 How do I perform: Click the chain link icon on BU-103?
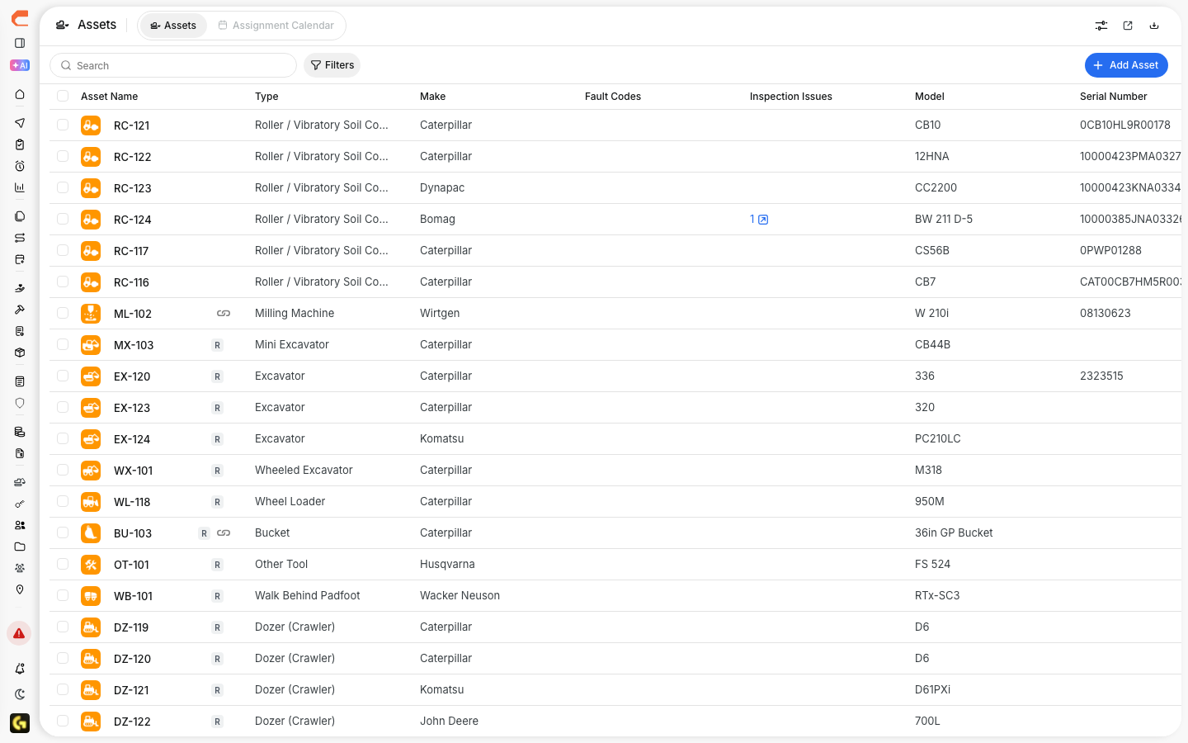(224, 533)
